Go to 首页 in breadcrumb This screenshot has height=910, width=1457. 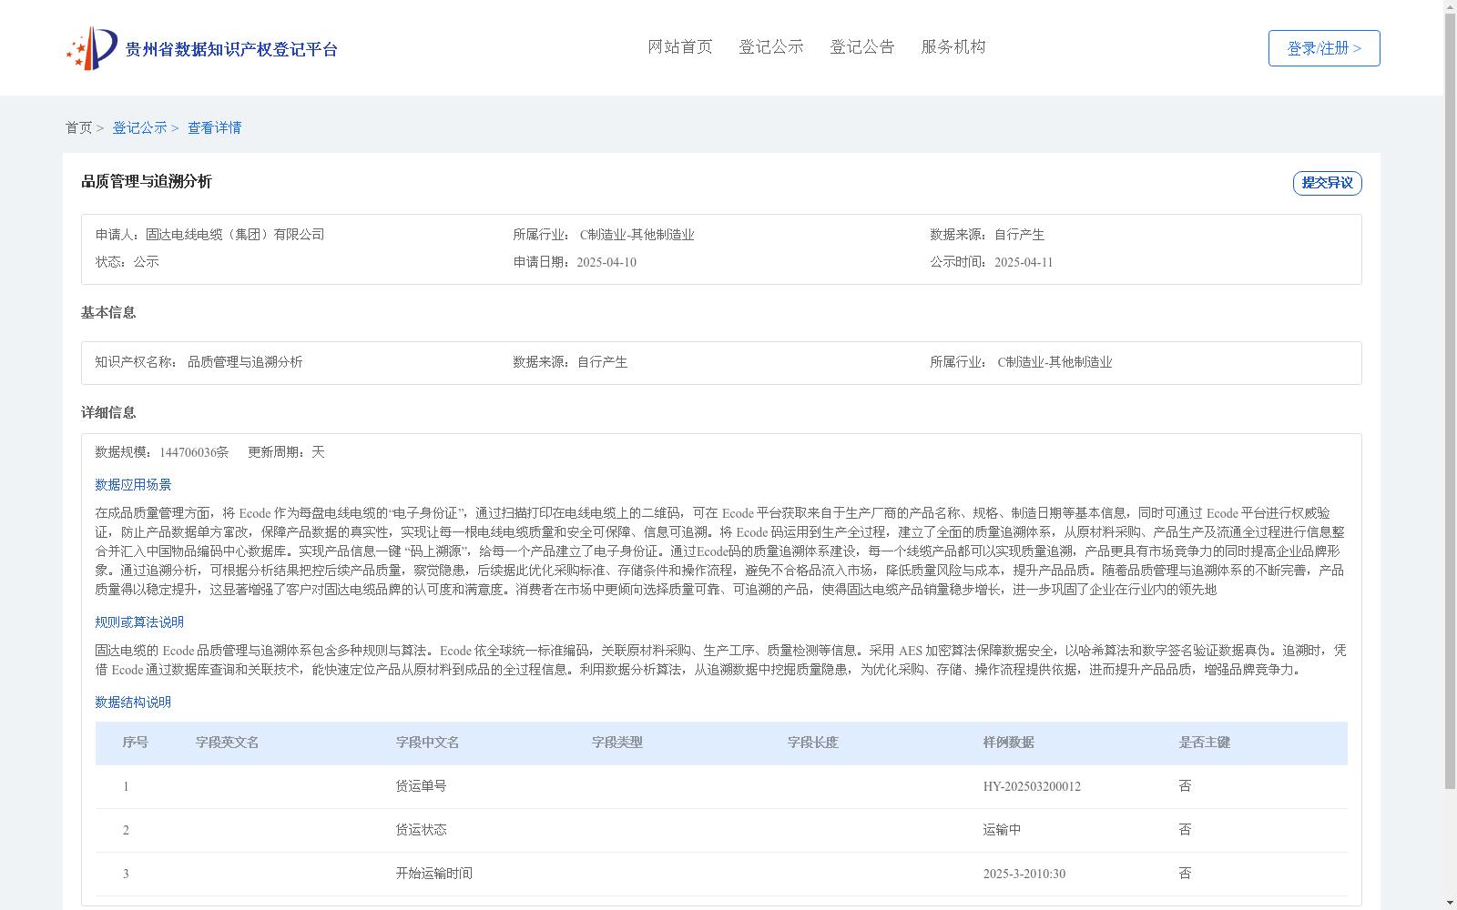(78, 128)
